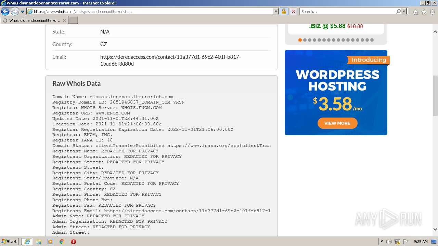Viewport: 438px width, 246px height.
Task: Close the Whois tab with its X
Action: coord(64,20)
